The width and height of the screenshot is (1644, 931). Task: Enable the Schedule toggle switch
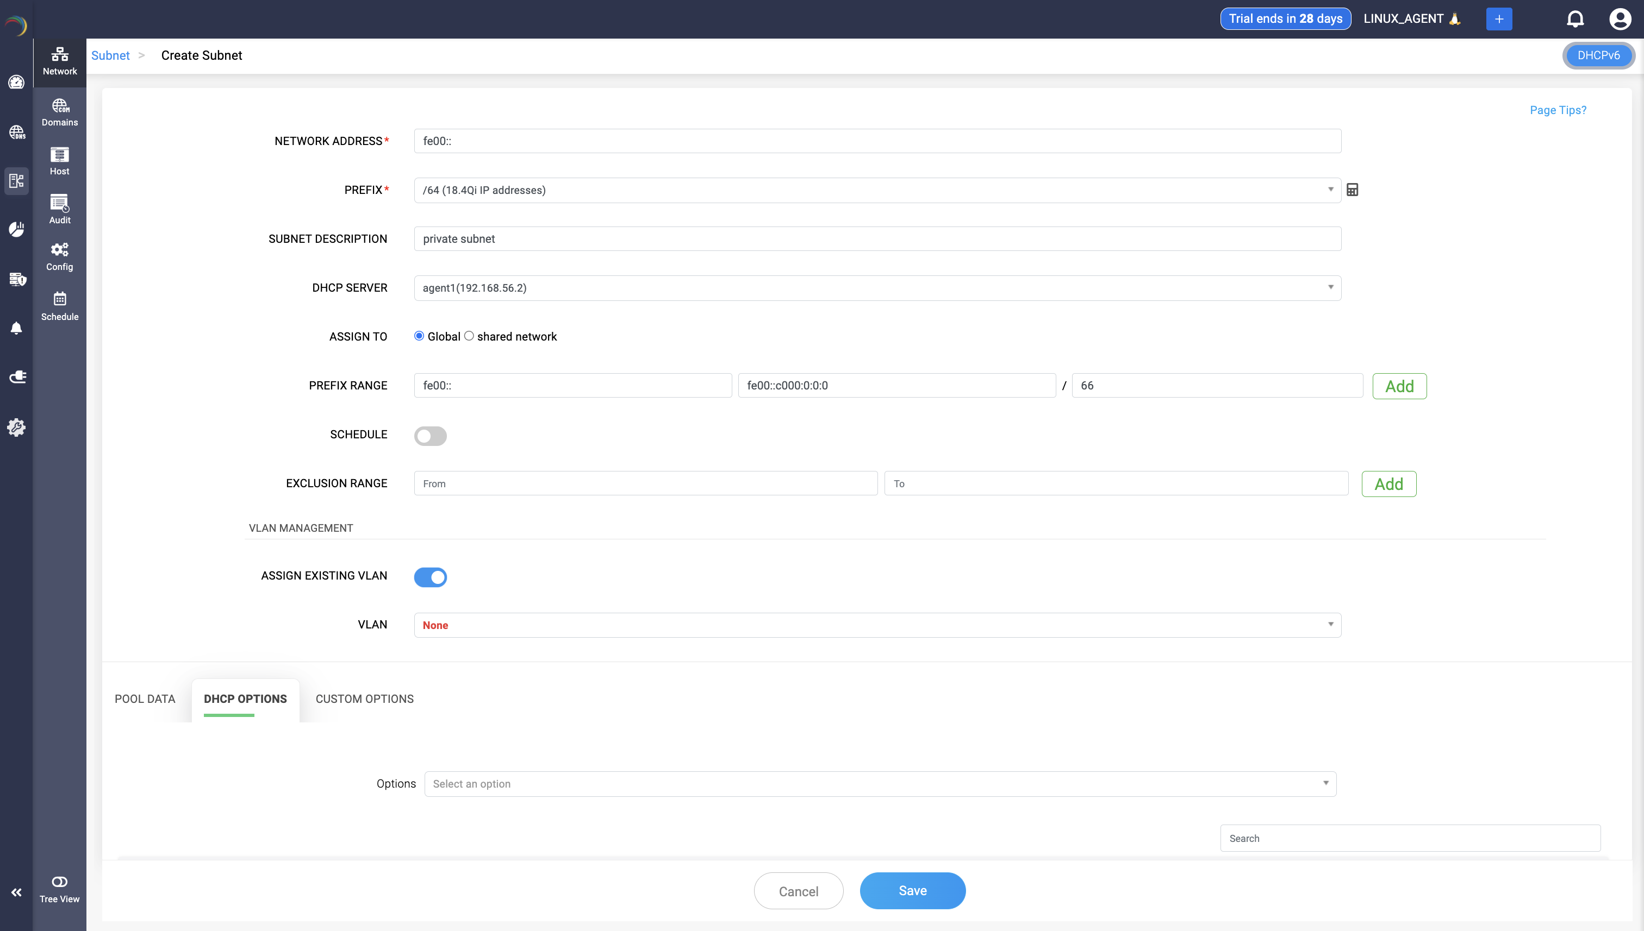click(430, 436)
